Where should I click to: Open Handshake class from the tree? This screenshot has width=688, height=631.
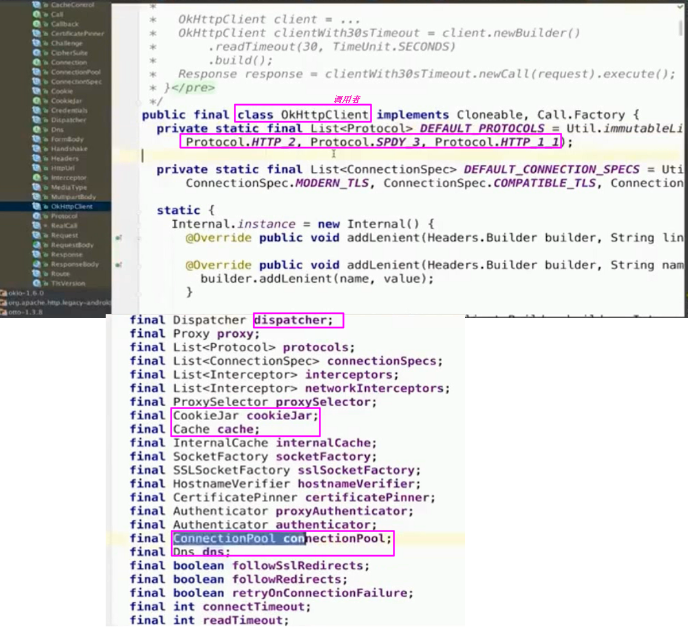click(x=69, y=149)
